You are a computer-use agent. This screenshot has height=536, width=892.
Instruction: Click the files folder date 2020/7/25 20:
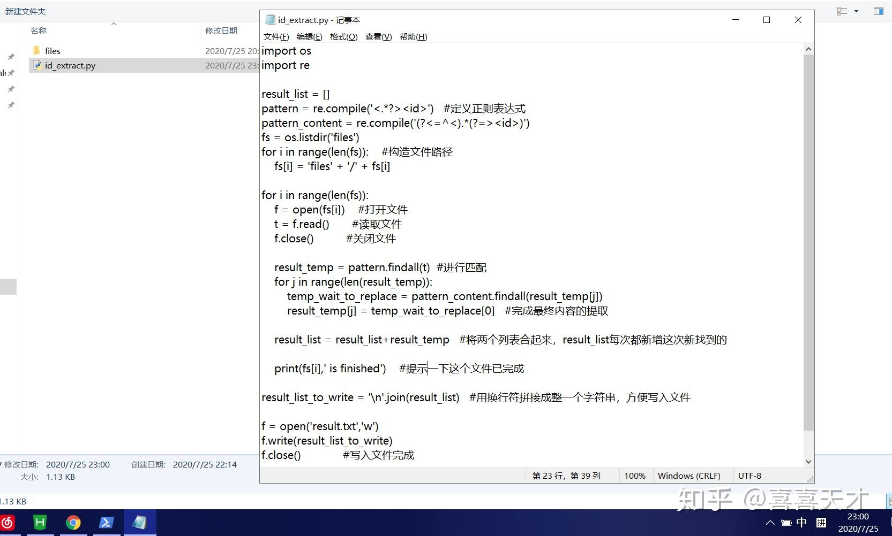(231, 51)
